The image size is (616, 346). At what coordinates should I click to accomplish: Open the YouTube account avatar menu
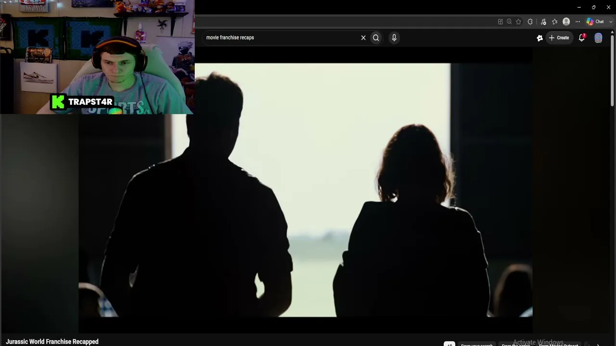pos(598,38)
